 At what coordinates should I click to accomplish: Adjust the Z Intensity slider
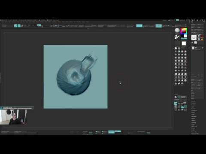(x=43, y=27)
